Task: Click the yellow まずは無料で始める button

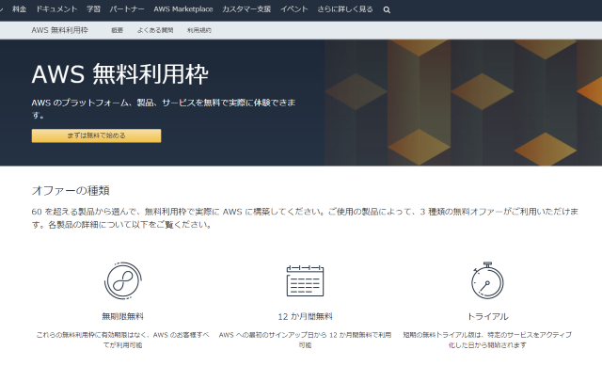Action: click(96, 135)
